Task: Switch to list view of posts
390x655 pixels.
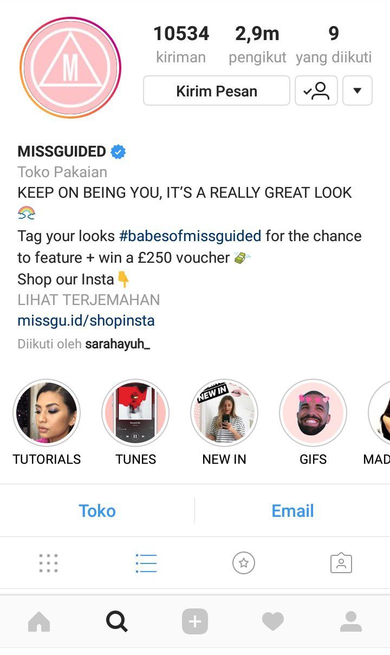Action: [x=146, y=563]
